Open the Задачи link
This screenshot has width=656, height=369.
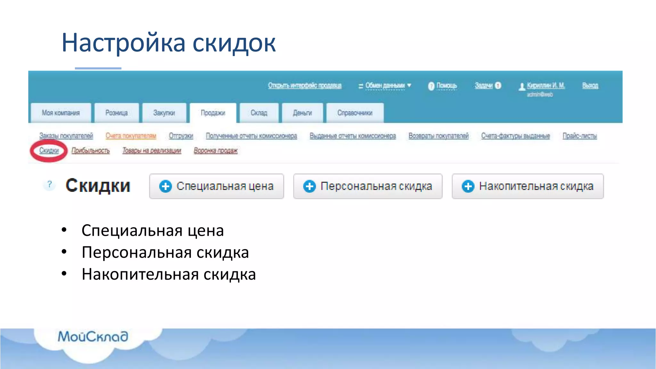[x=484, y=86]
